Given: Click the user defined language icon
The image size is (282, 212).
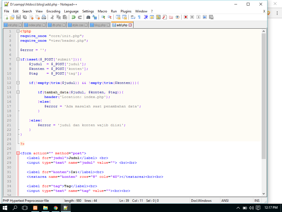Looking at the screenshot, I should pyautogui.click(x=152, y=17).
